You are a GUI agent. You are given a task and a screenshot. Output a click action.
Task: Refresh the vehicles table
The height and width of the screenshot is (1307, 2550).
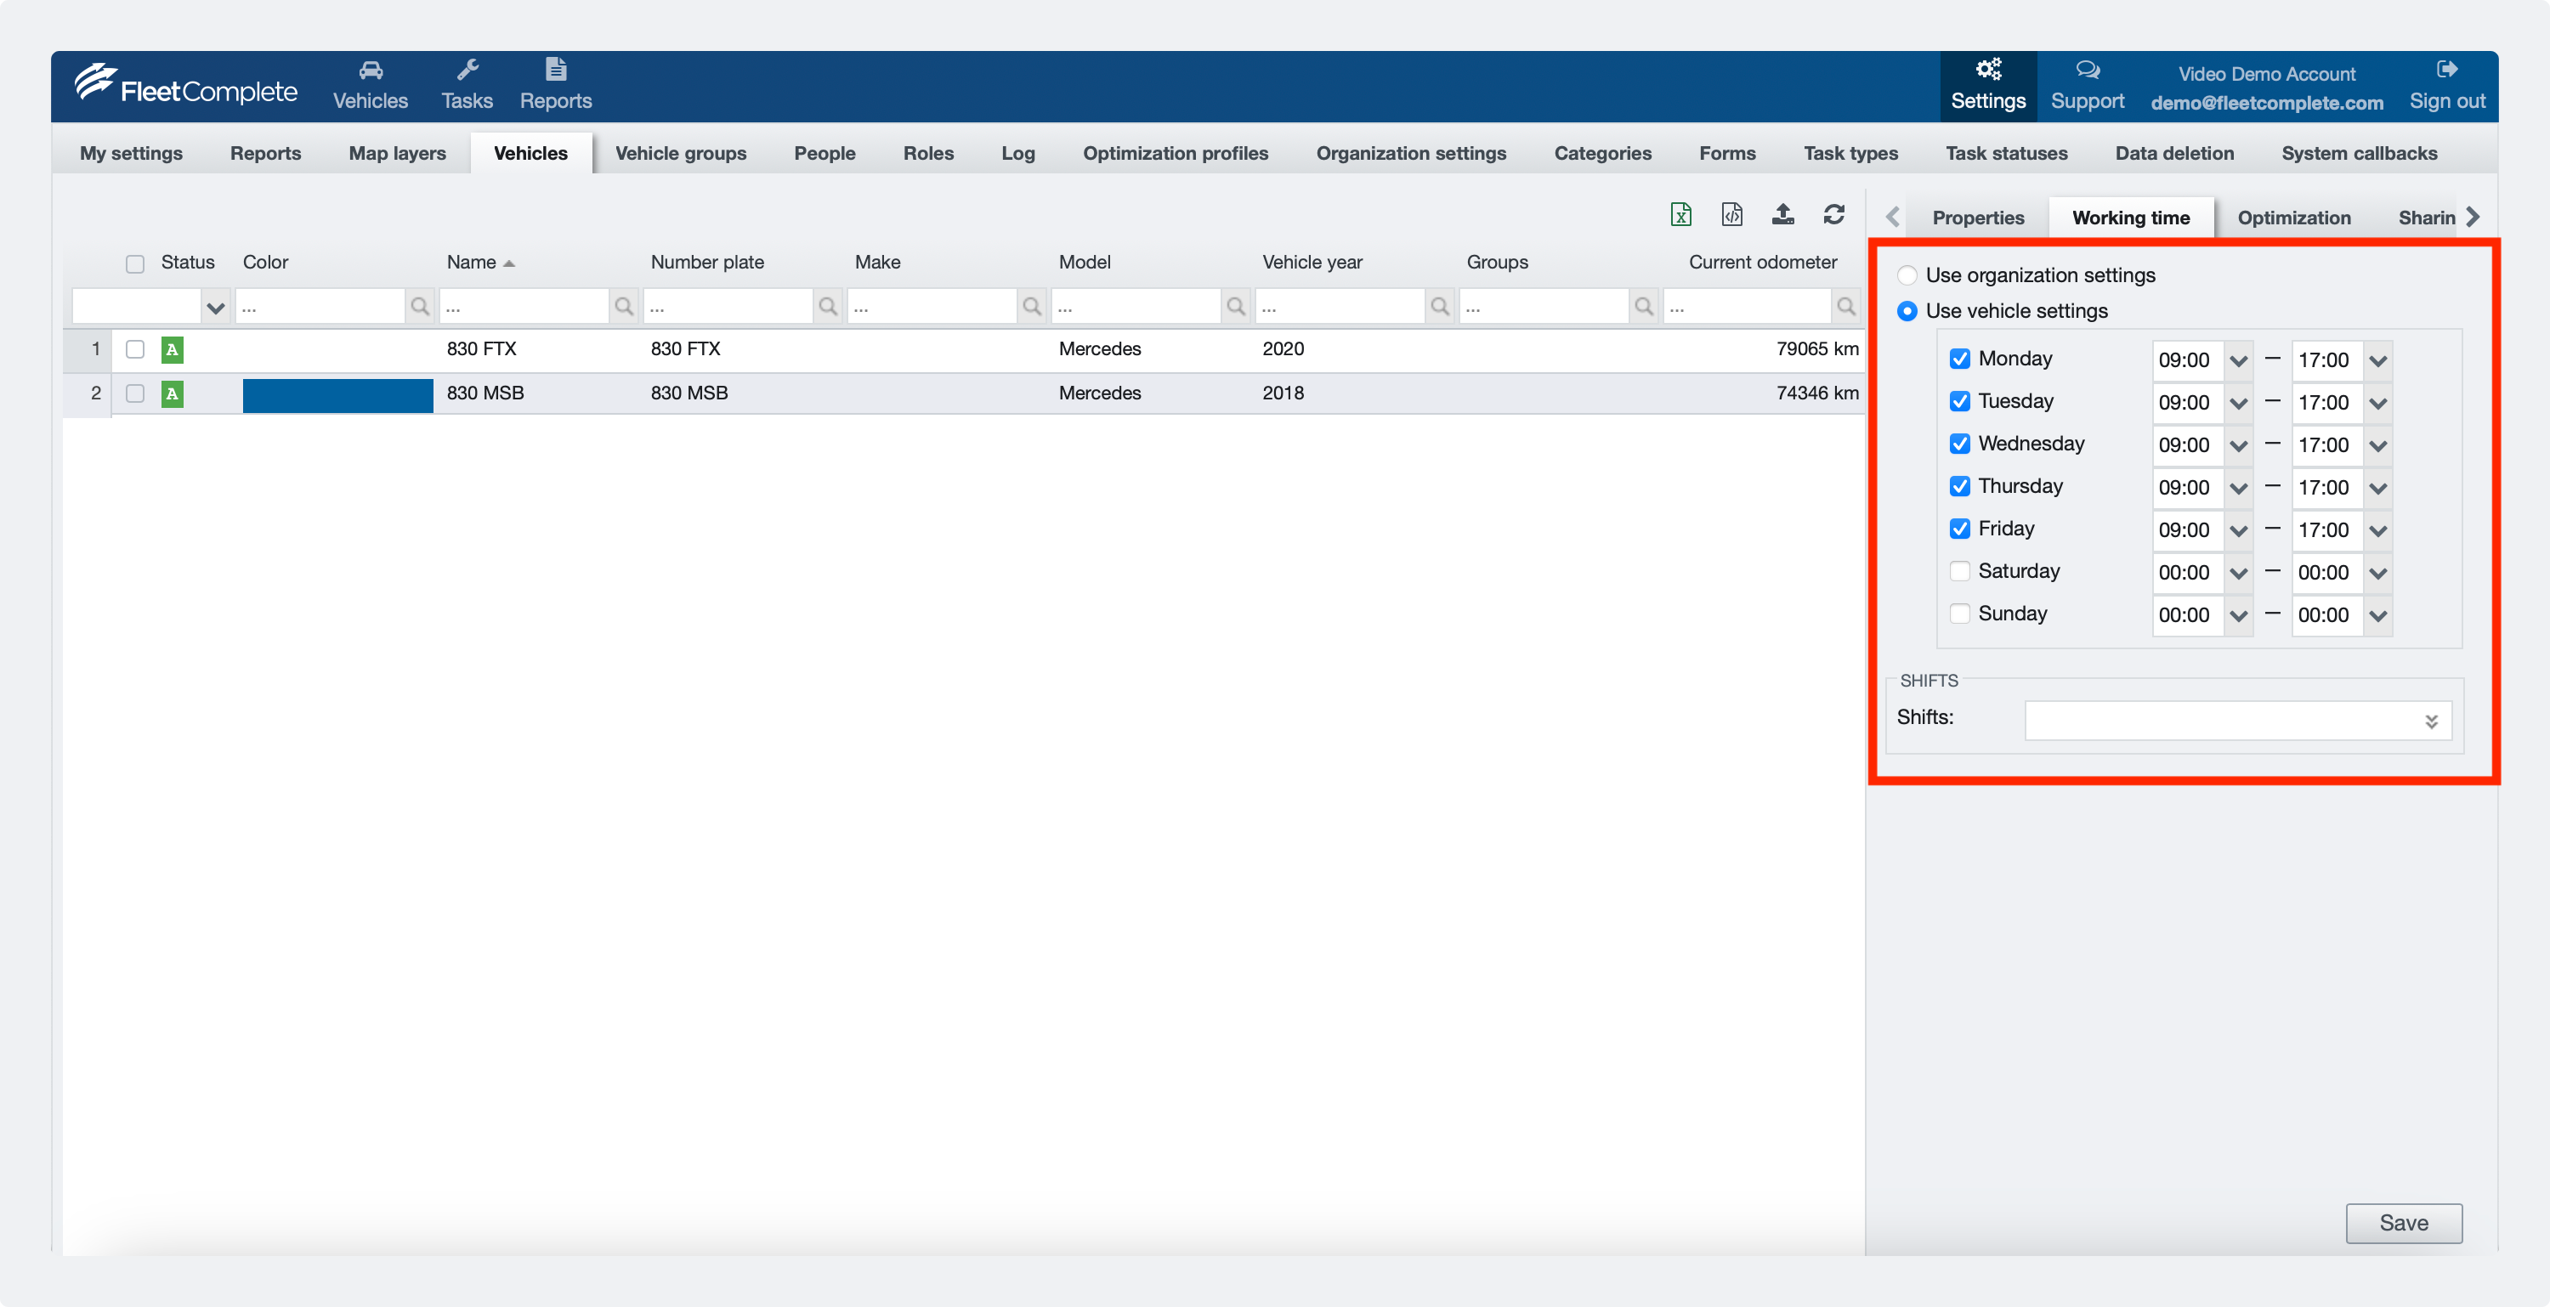click(1833, 213)
